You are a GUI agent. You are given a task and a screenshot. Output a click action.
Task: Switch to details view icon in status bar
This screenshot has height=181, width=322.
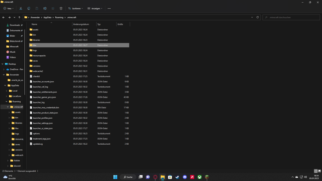pos(316,171)
